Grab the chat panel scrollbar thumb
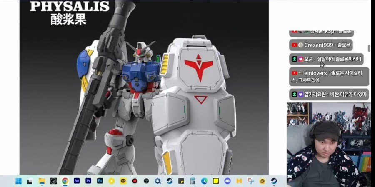Viewport: 375px width, 187px height. (x=369, y=49)
